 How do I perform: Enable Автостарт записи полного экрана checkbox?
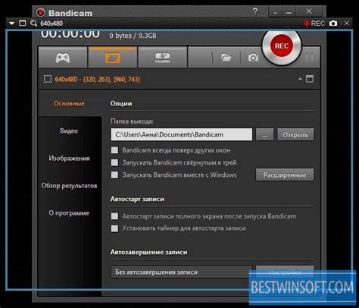point(114,216)
